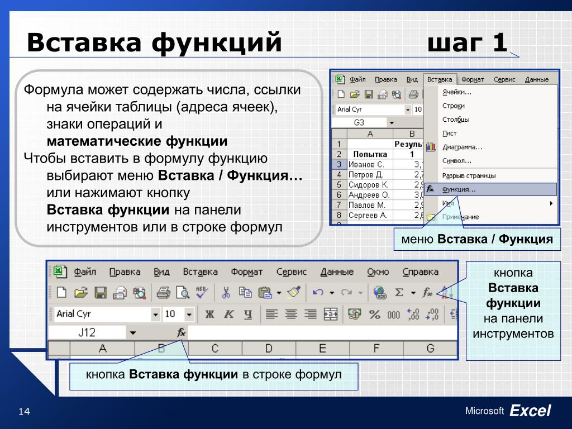Click the Save diskette icon in the lower toolbar
572x429 pixels.
click(x=101, y=293)
